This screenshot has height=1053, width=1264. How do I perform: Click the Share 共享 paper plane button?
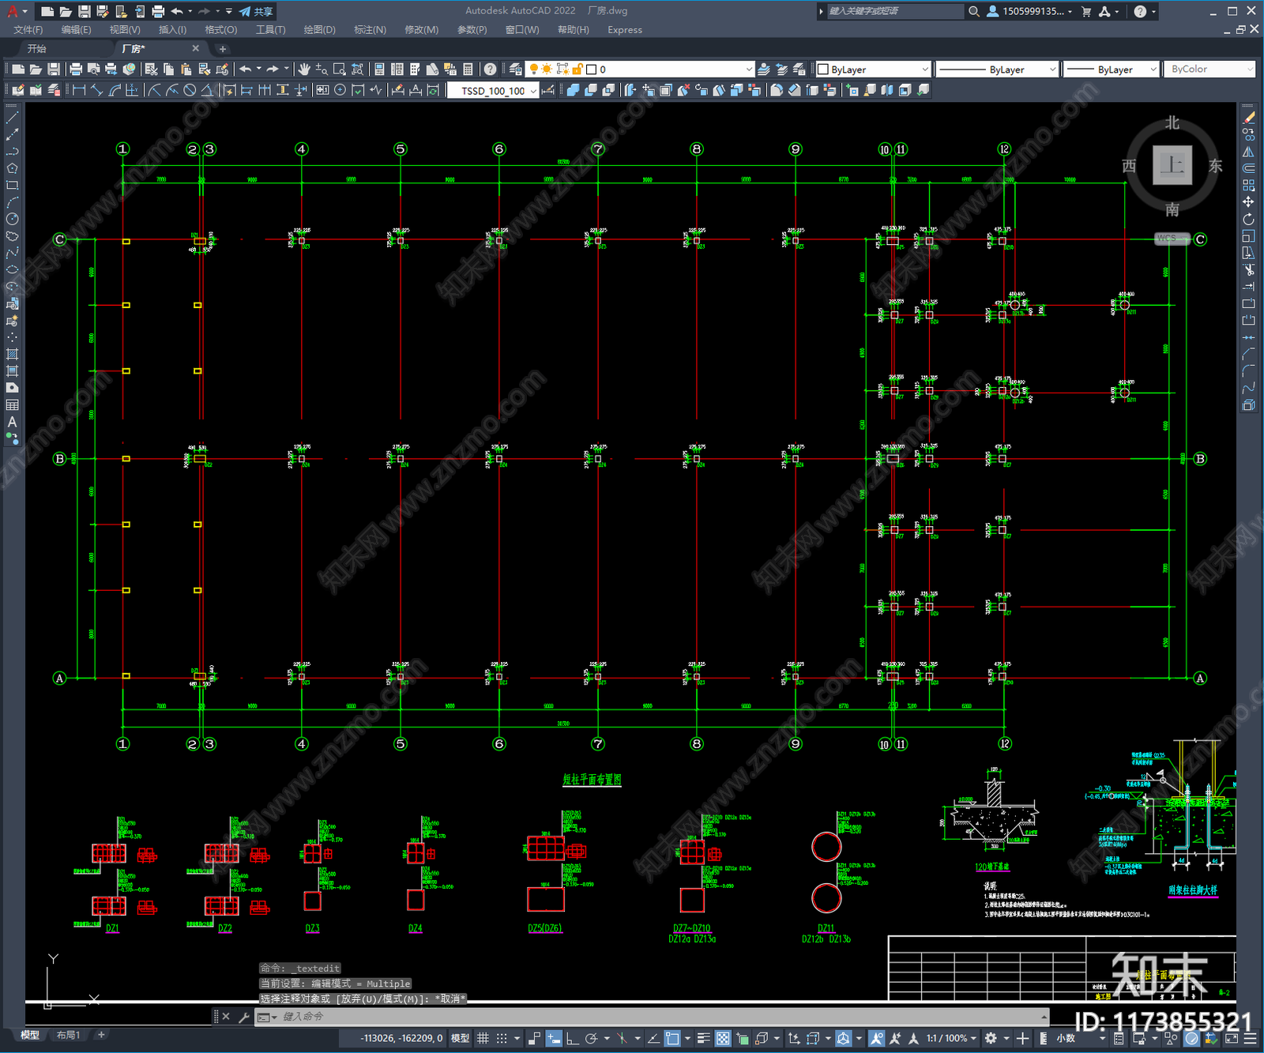point(256,11)
